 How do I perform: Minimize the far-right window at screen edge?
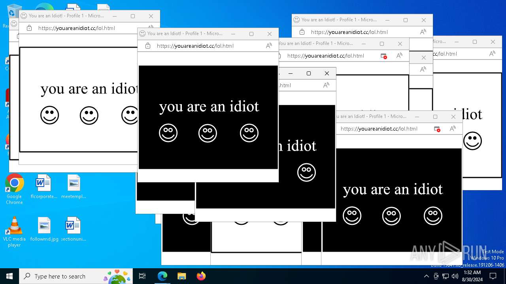[457, 42]
